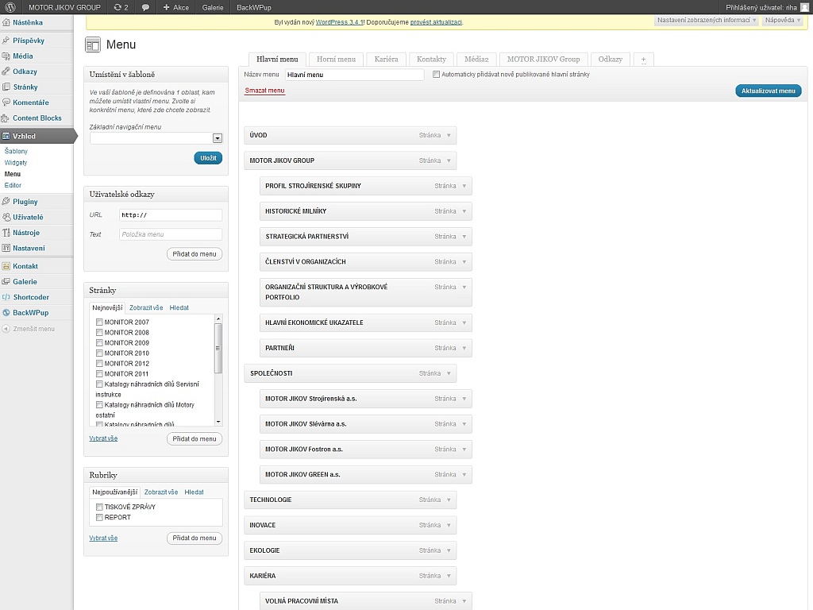Open Nástroje tools in the sidebar
This screenshot has width=813, height=610.
pyautogui.click(x=25, y=233)
